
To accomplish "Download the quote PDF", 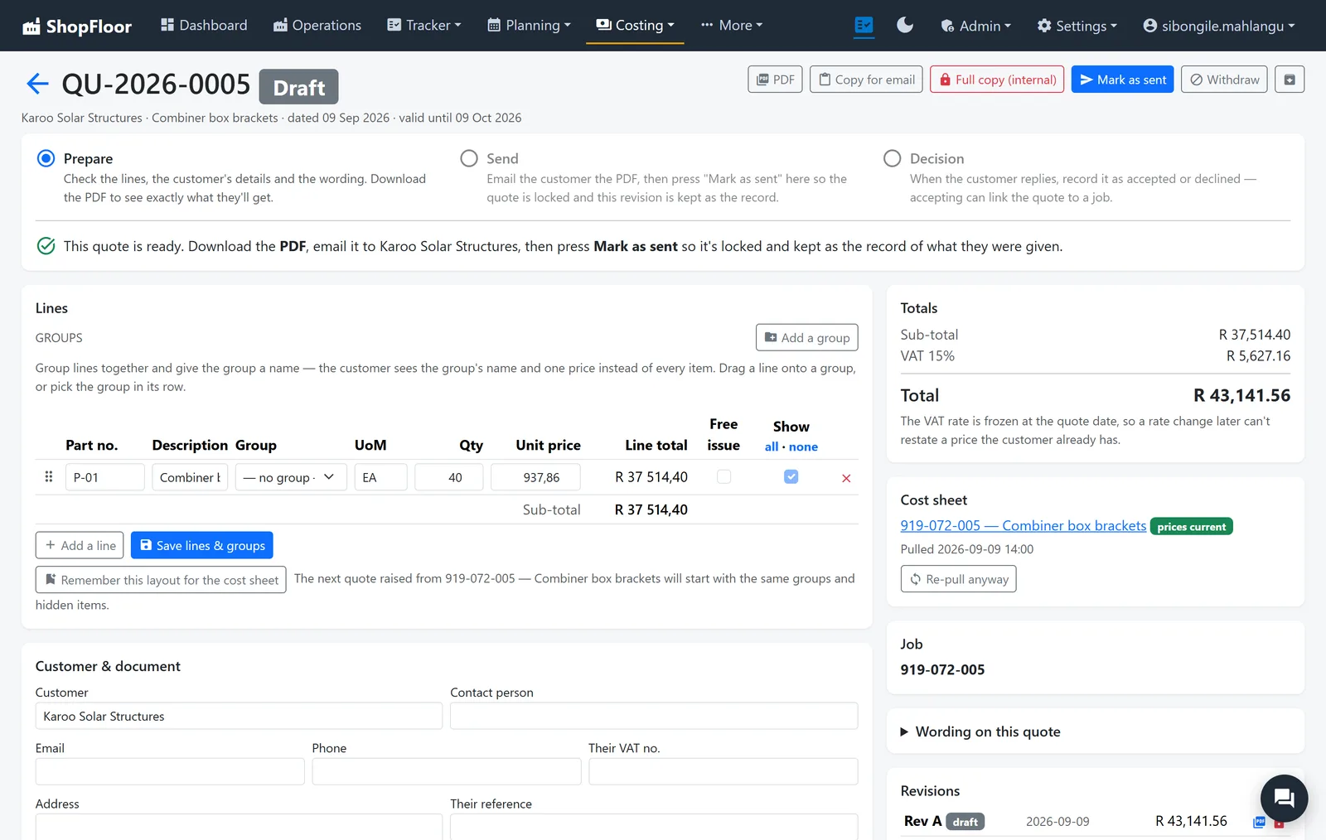I will 775,80.
